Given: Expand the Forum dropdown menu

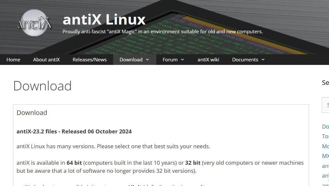Looking at the screenshot, I should pyautogui.click(x=182, y=59).
